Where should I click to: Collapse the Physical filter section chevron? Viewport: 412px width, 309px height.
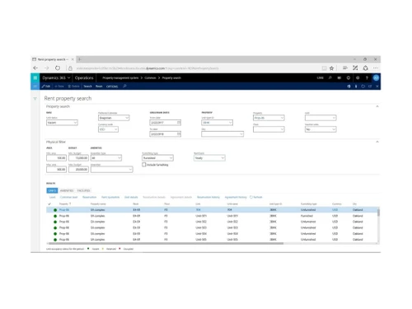tap(377, 142)
